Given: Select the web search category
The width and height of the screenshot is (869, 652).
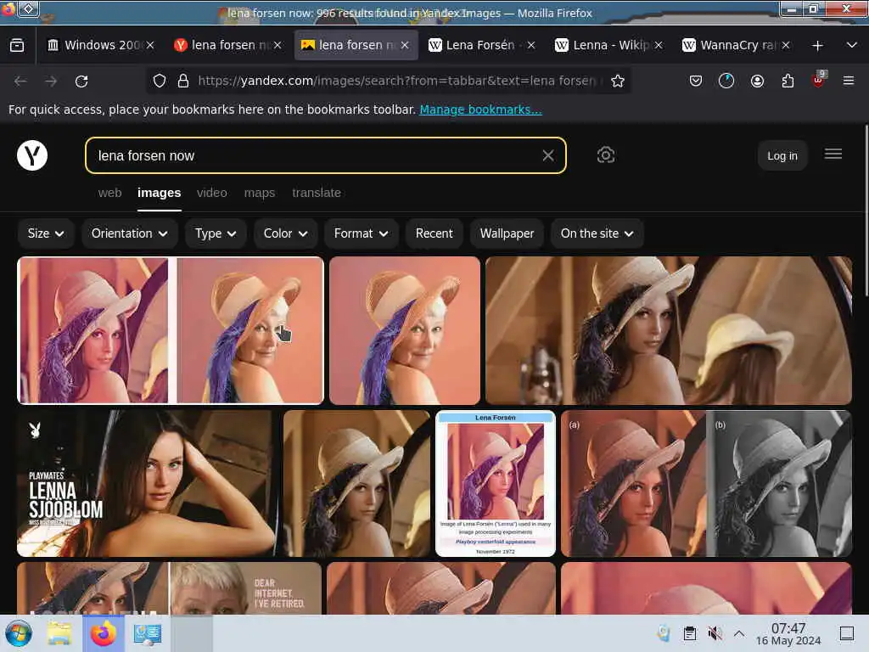Looking at the screenshot, I should (109, 193).
